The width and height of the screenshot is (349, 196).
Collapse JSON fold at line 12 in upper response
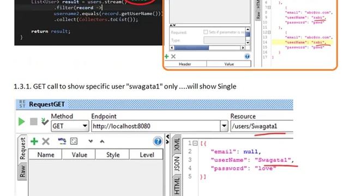click(x=269, y=33)
